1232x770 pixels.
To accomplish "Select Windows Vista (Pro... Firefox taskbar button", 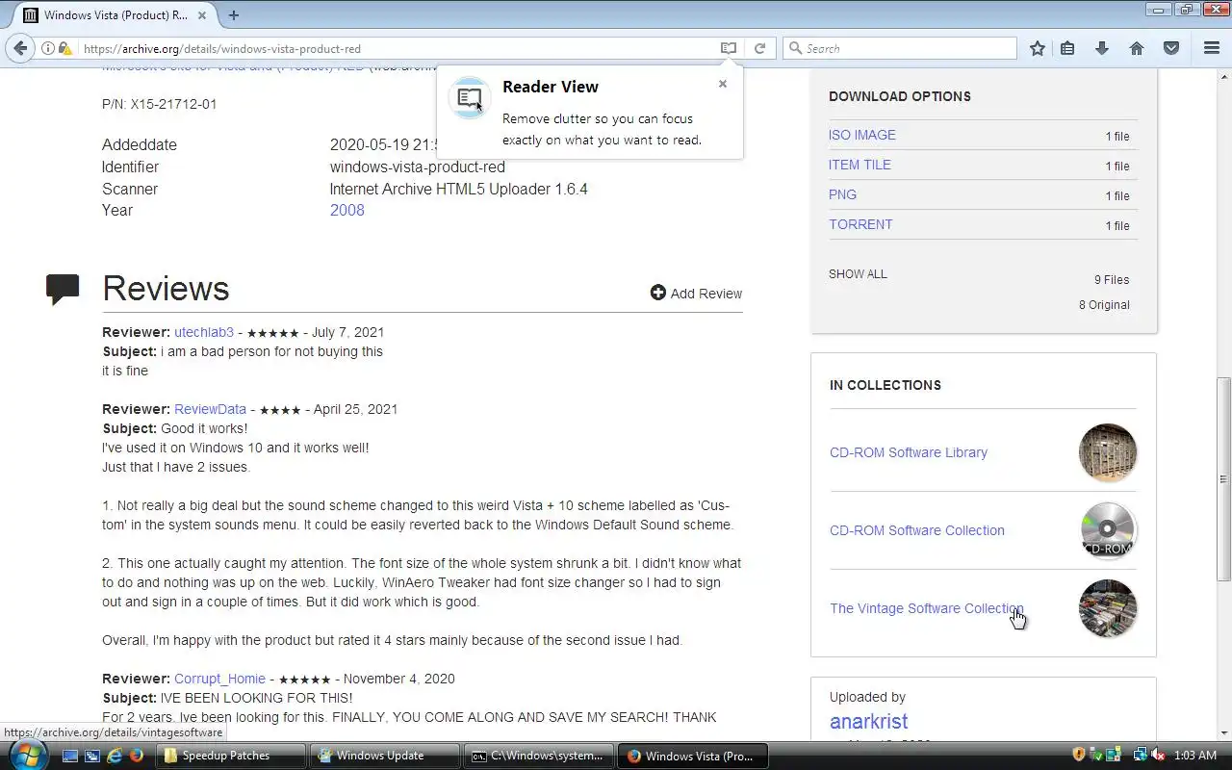I will pos(692,756).
